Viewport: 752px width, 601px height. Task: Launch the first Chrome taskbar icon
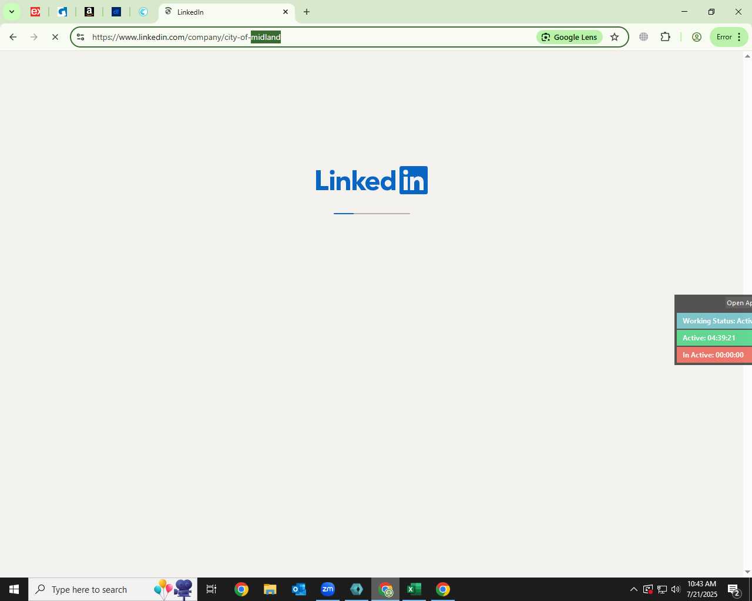tap(241, 589)
